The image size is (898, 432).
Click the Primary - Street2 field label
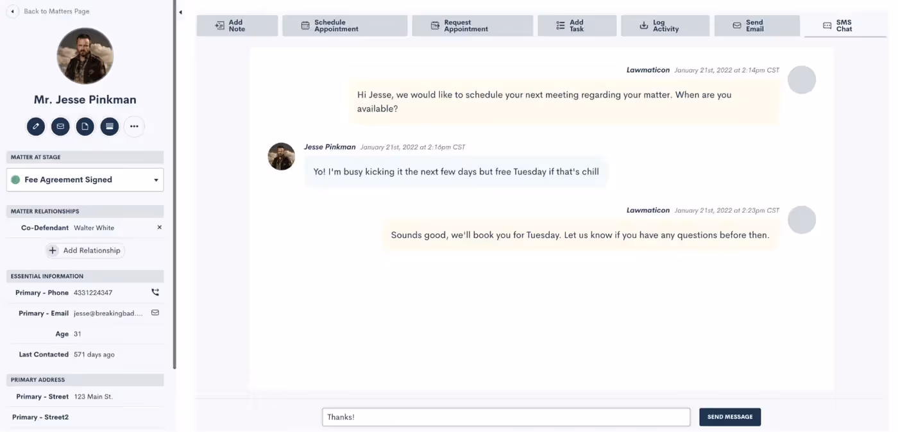coord(40,417)
